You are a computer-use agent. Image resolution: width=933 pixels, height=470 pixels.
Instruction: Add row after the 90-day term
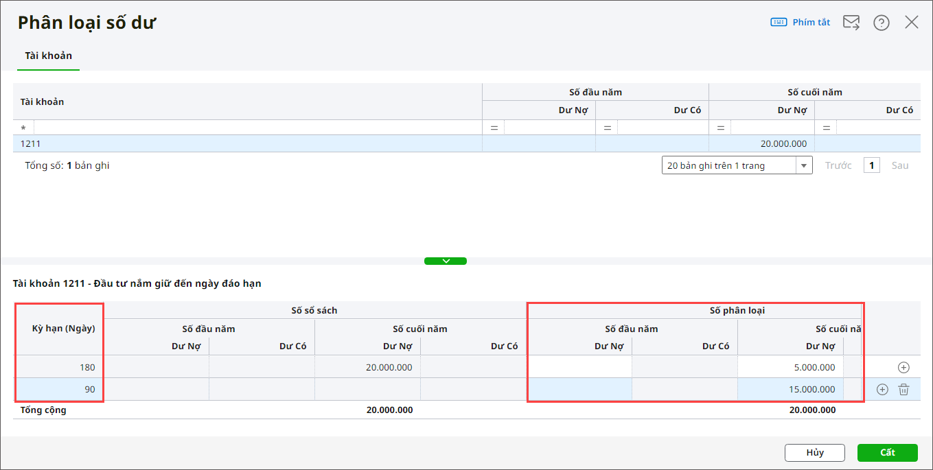pos(883,390)
